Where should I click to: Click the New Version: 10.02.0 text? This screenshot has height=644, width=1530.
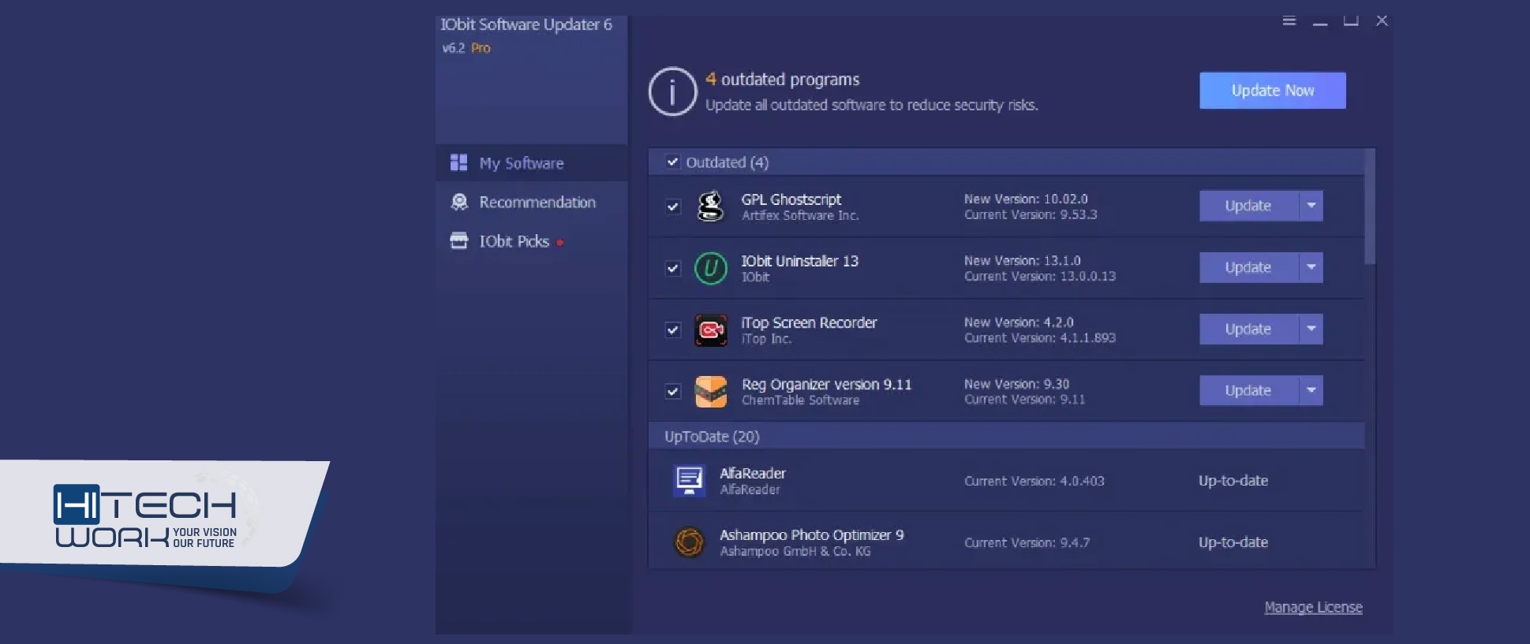tap(1026, 199)
